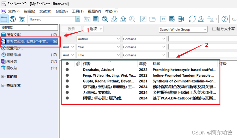This screenshot has height=138, width=237.
Task: Select Integrated Library and Online Search Mode
Action: pos(22,19)
